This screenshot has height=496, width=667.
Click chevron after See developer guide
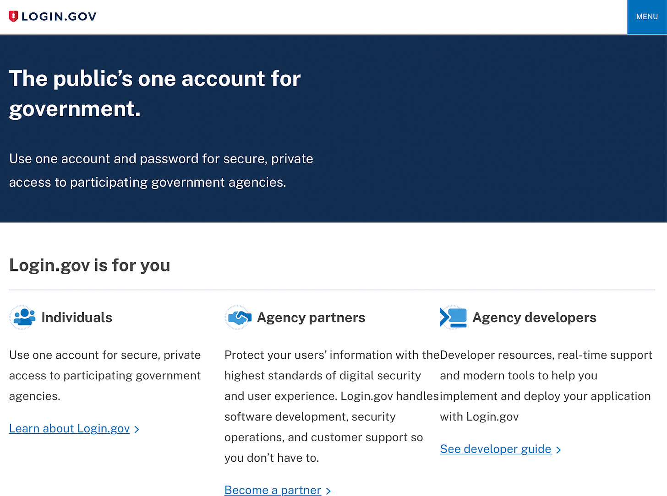[x=558, y=450]
